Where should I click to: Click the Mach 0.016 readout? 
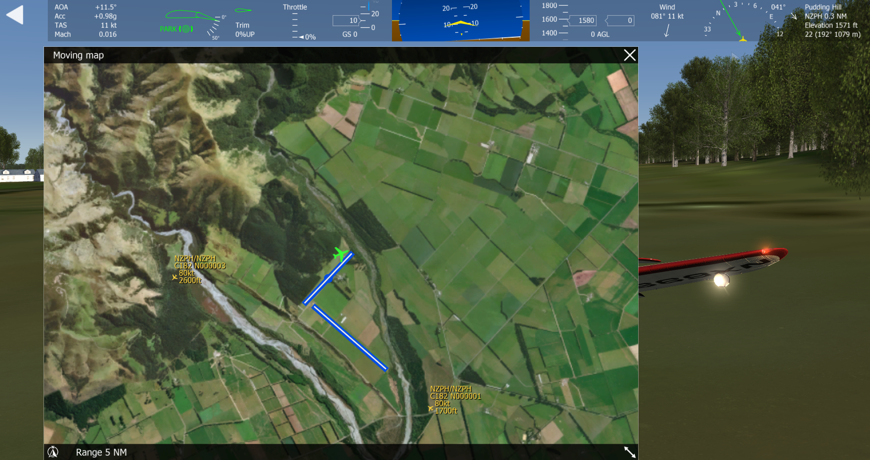tap(86, 34)
